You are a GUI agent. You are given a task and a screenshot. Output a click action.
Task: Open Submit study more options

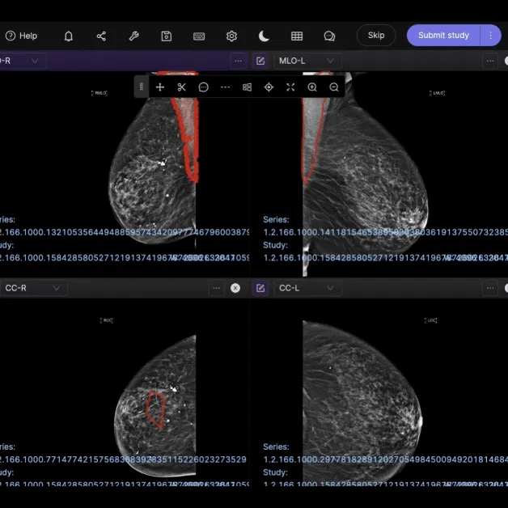pos(490,36)
